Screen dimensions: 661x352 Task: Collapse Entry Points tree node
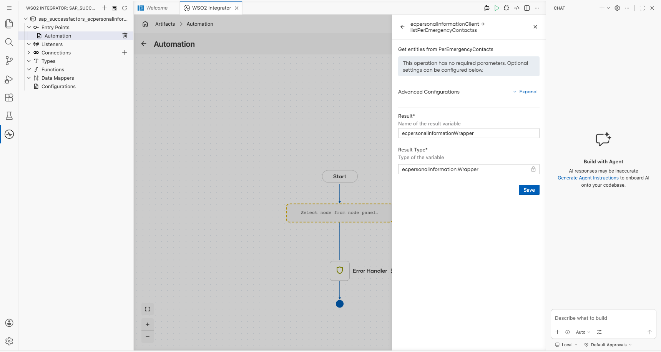[29, 27]
